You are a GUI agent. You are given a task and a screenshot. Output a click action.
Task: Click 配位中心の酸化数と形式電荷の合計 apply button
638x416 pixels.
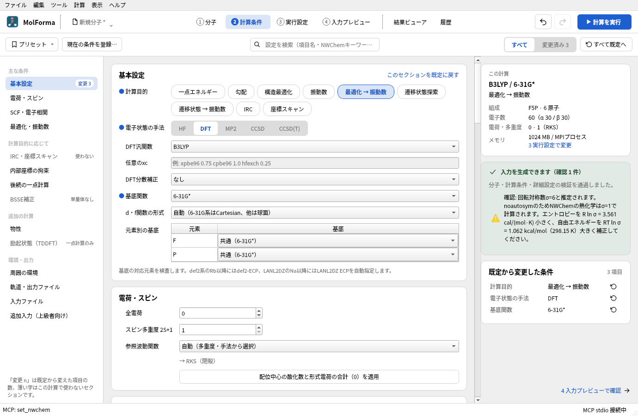319,377
